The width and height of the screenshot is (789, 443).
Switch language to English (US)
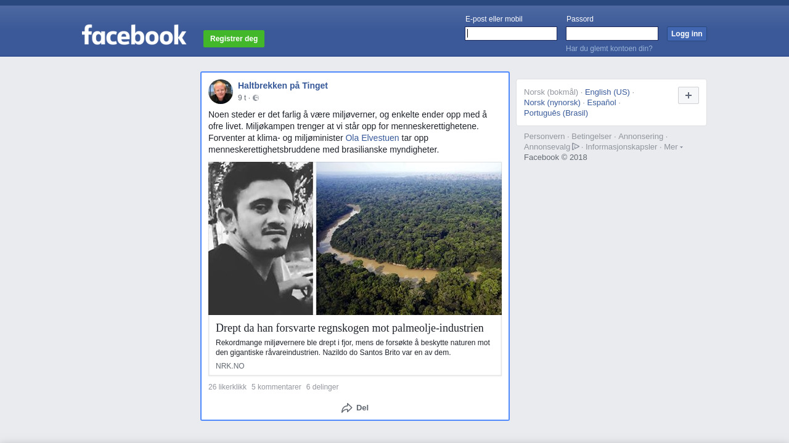pos(607,92)
